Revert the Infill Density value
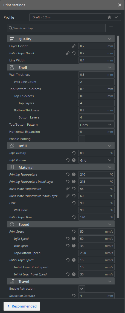The image size is (125, 313). point(74,153)
